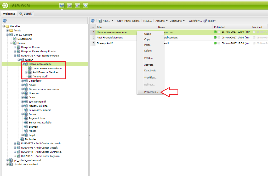Viewport: 268px width, 176px height.
Task: Expand the Audi Financial Services tree node
Action: 26,72
